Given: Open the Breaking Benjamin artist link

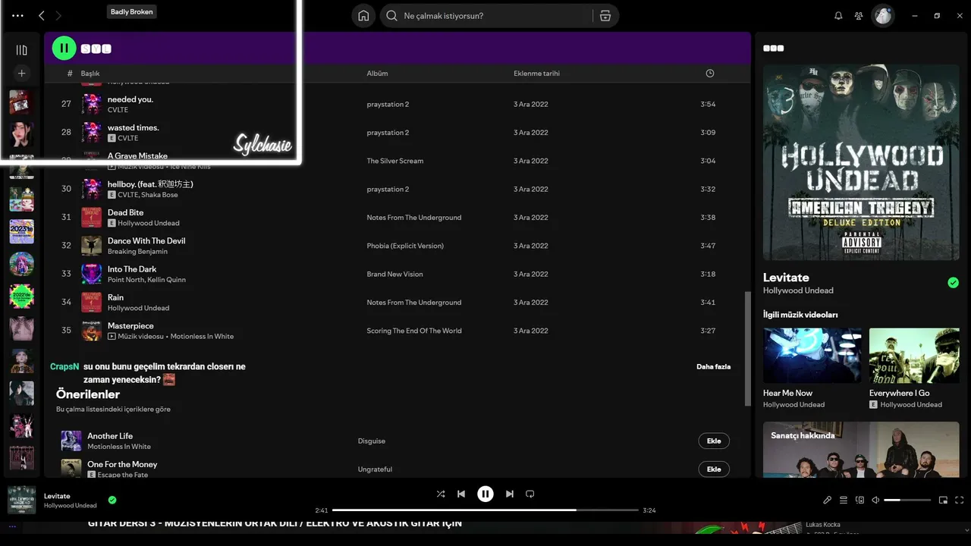Looking at the screenshot, I should [x=138, y=251].
